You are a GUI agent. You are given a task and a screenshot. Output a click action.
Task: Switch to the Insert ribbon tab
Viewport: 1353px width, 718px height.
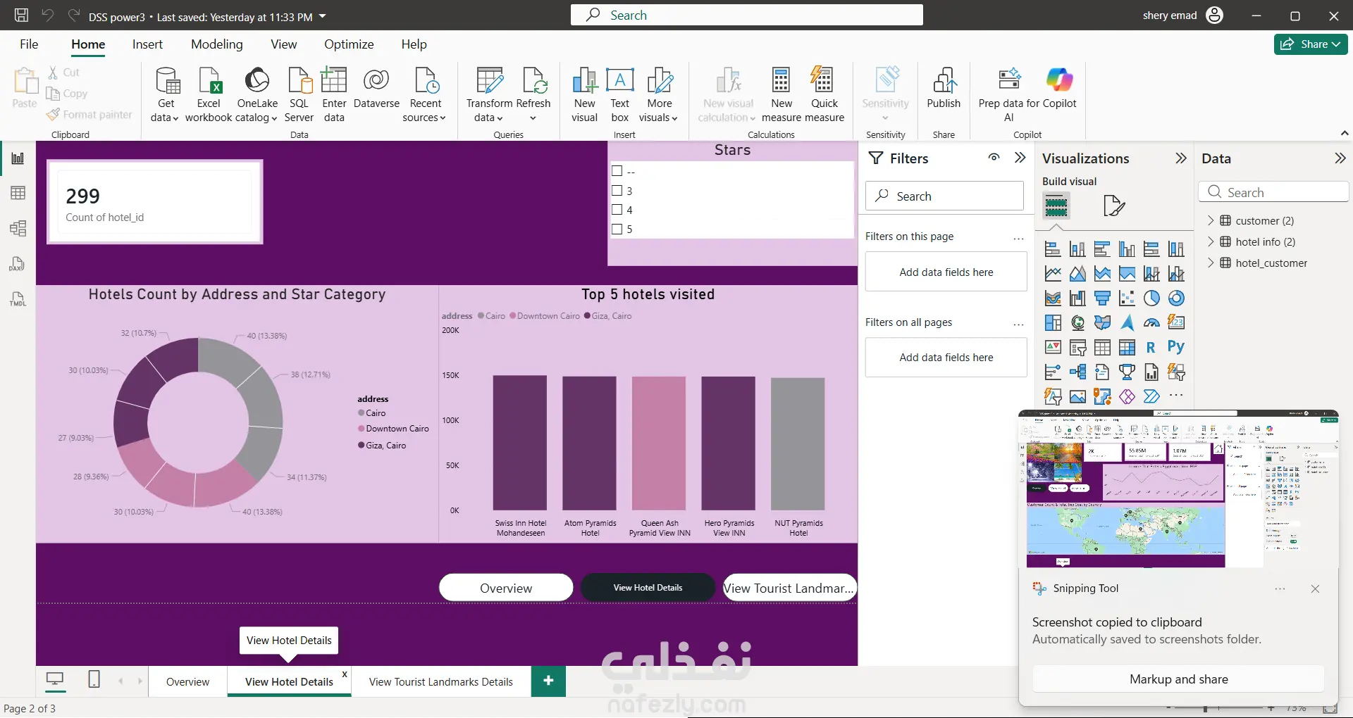[147, 44]
